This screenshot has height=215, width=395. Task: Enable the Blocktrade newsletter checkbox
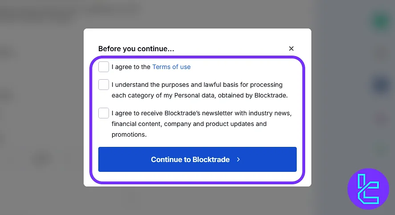coord(104,113)
